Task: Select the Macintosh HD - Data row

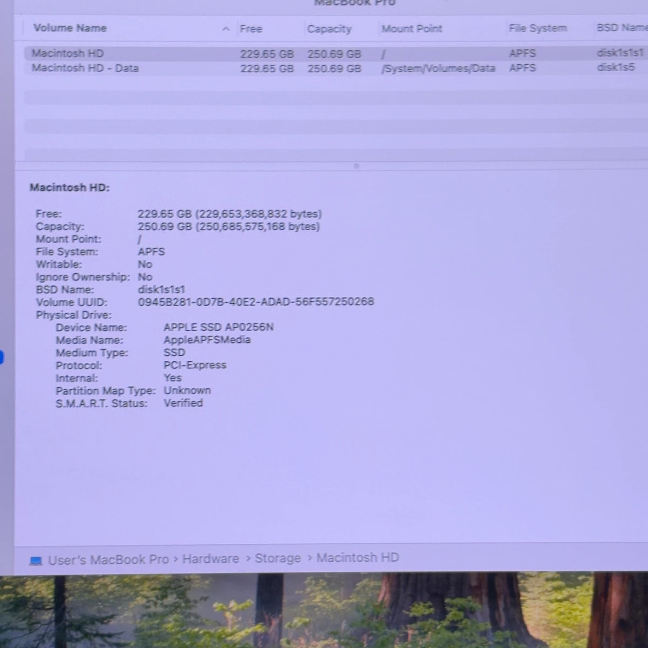Action: pos(335,68)
